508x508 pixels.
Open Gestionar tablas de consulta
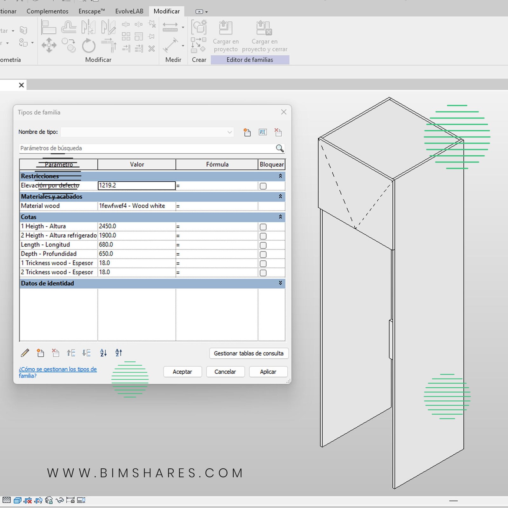[x=249, y=353]
